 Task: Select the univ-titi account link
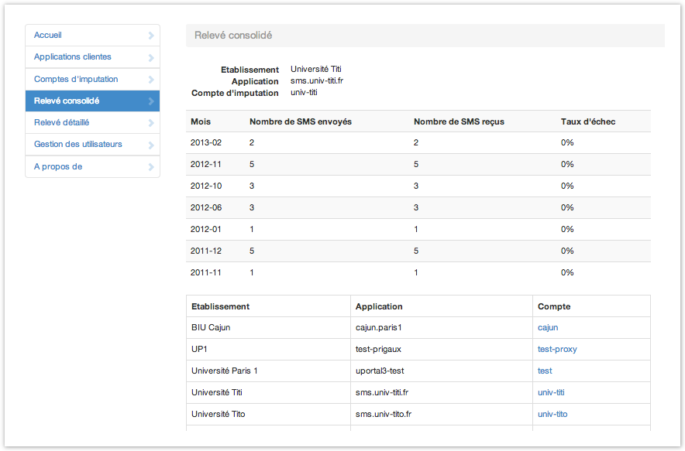[x=551, y=393]
